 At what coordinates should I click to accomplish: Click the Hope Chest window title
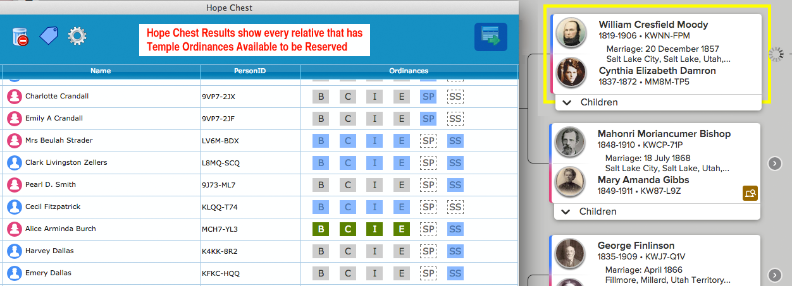click(x=230, y=8)
